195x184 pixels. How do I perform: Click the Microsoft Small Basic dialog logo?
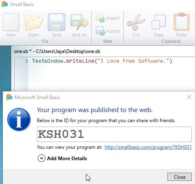9,97
